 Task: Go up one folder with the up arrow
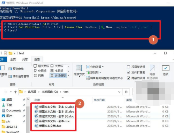click(x=15, y=92)
